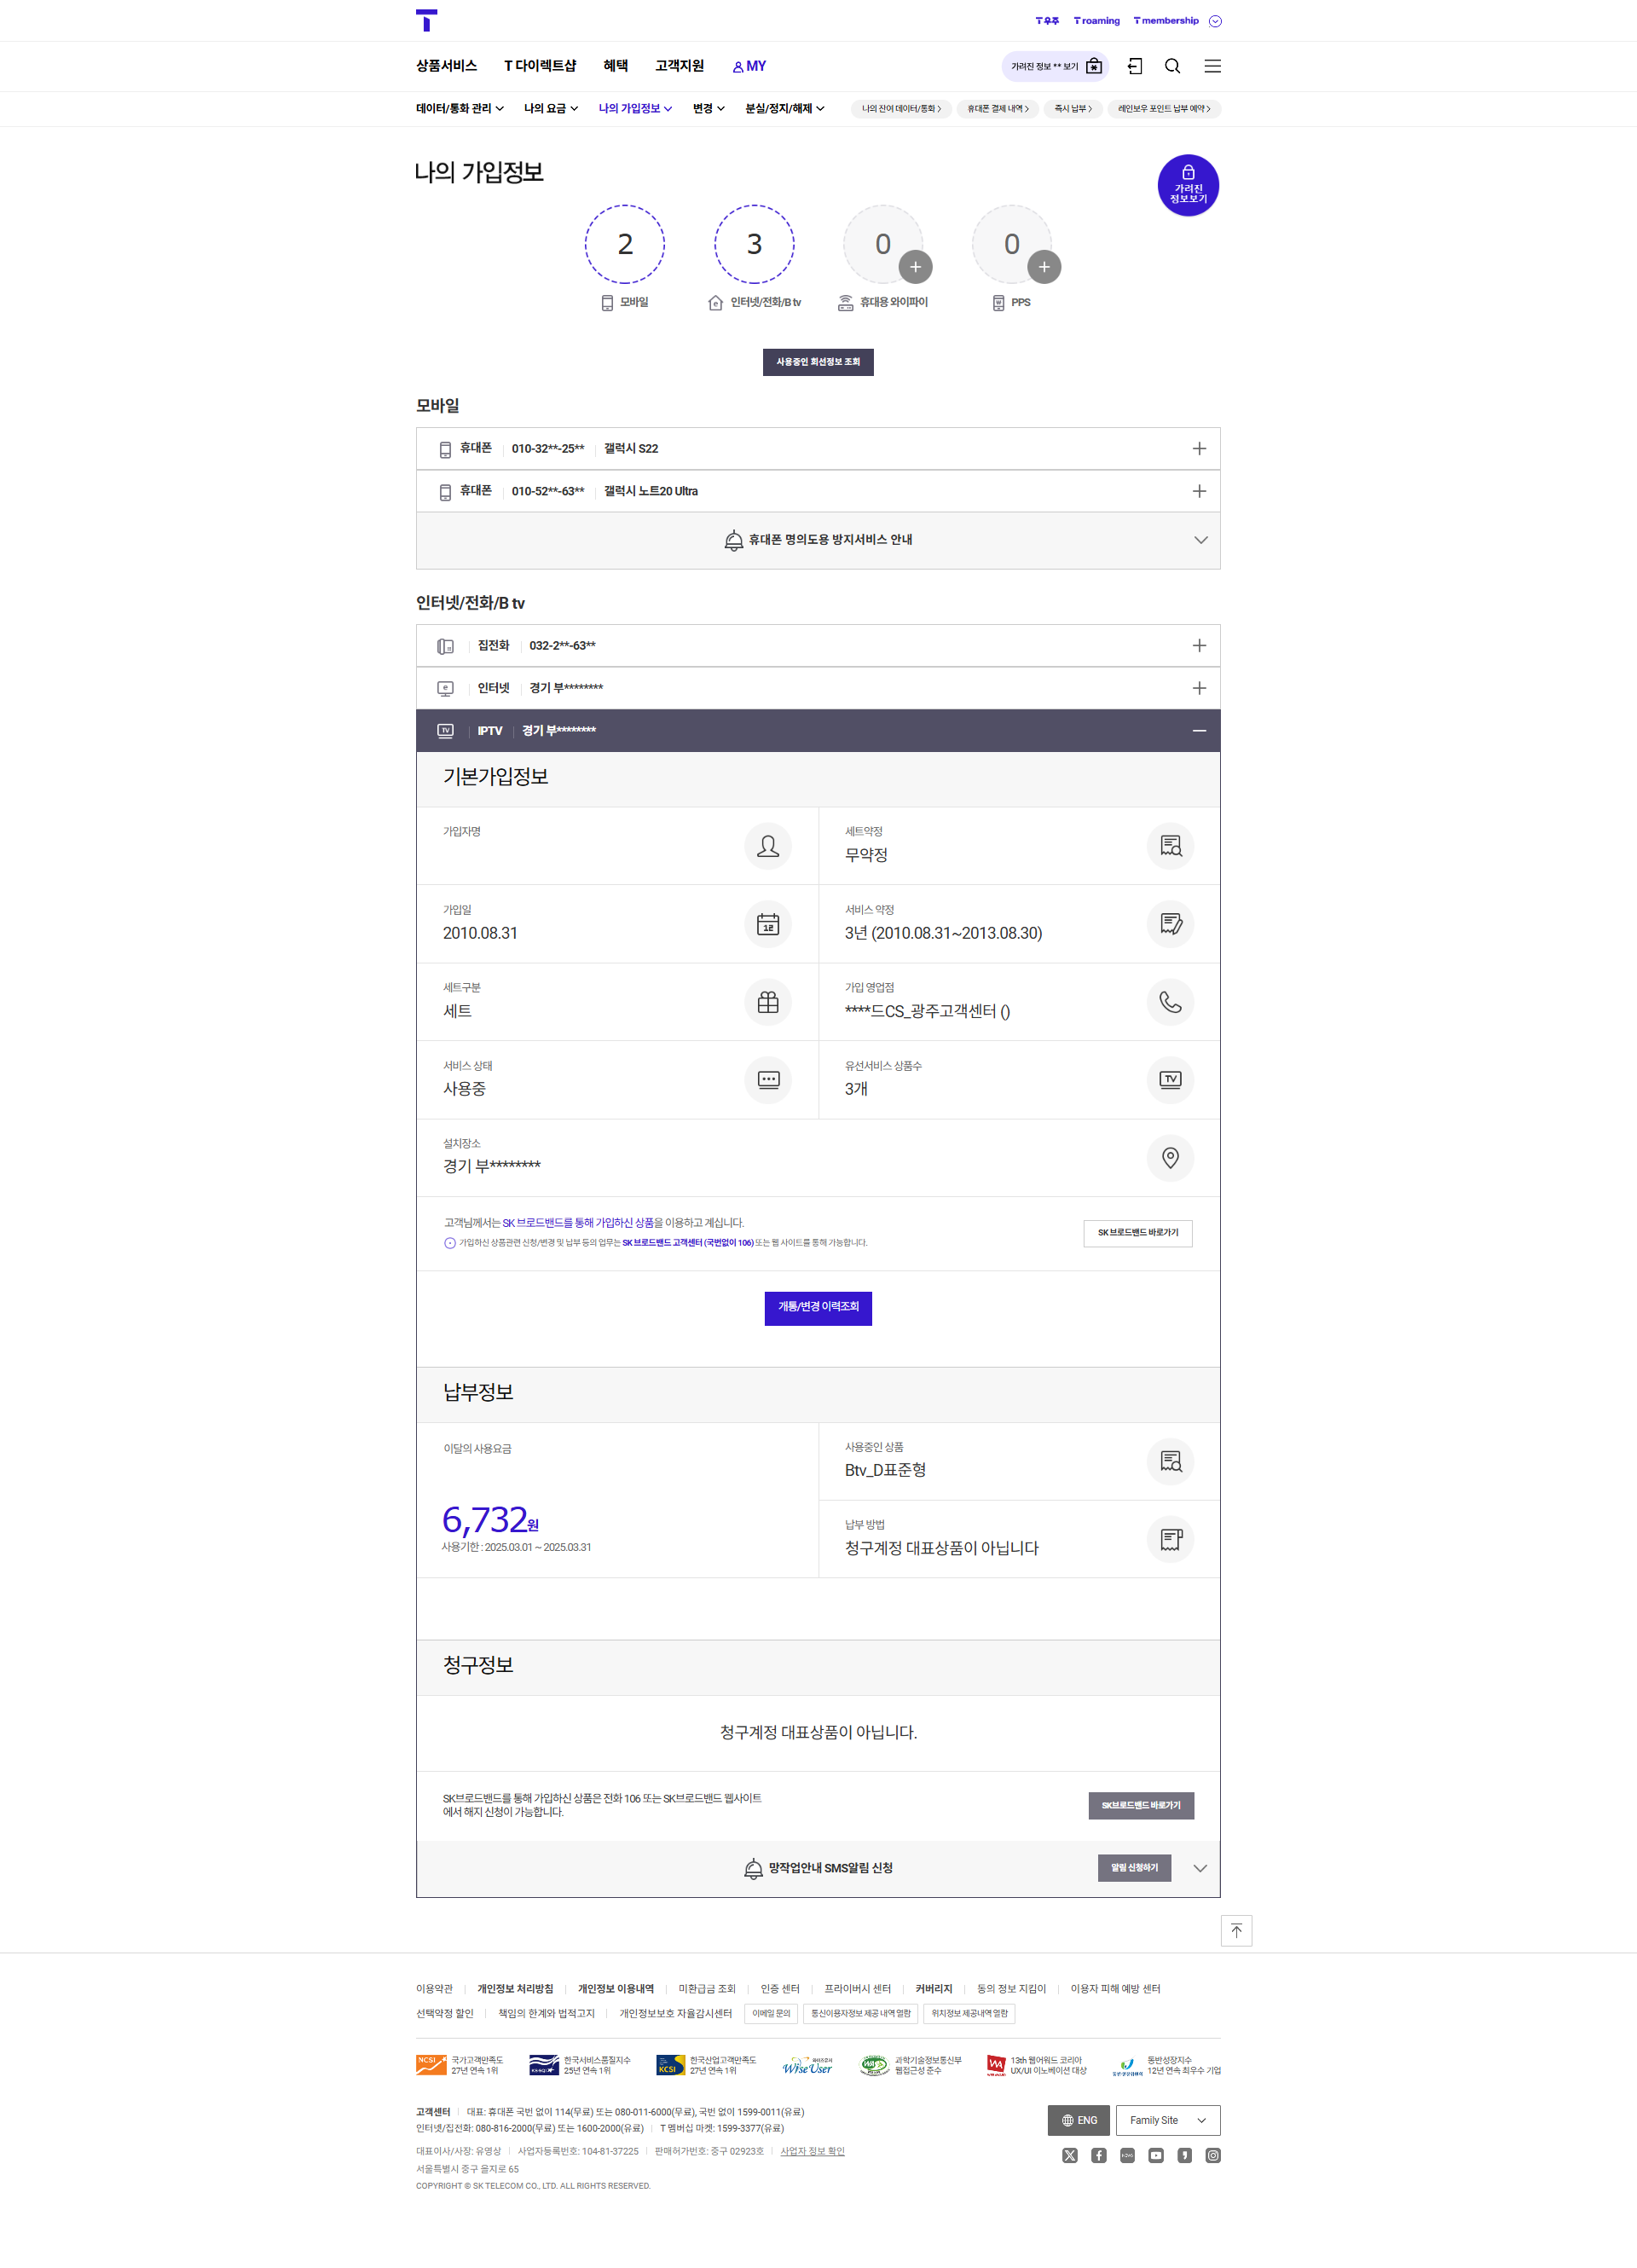Open the 개인정보 처리방침 footer link
This screenshot has height=2268, width=1637.
(x=515, y=1988)
